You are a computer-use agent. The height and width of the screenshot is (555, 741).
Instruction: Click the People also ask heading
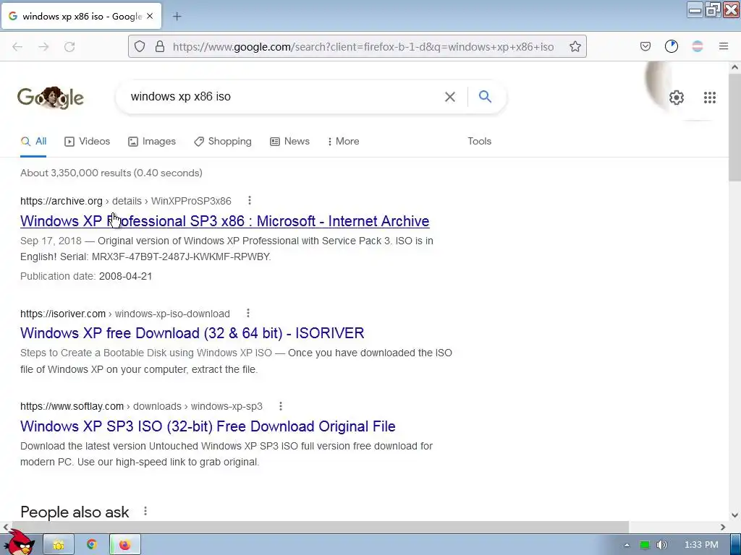[75, 512]
